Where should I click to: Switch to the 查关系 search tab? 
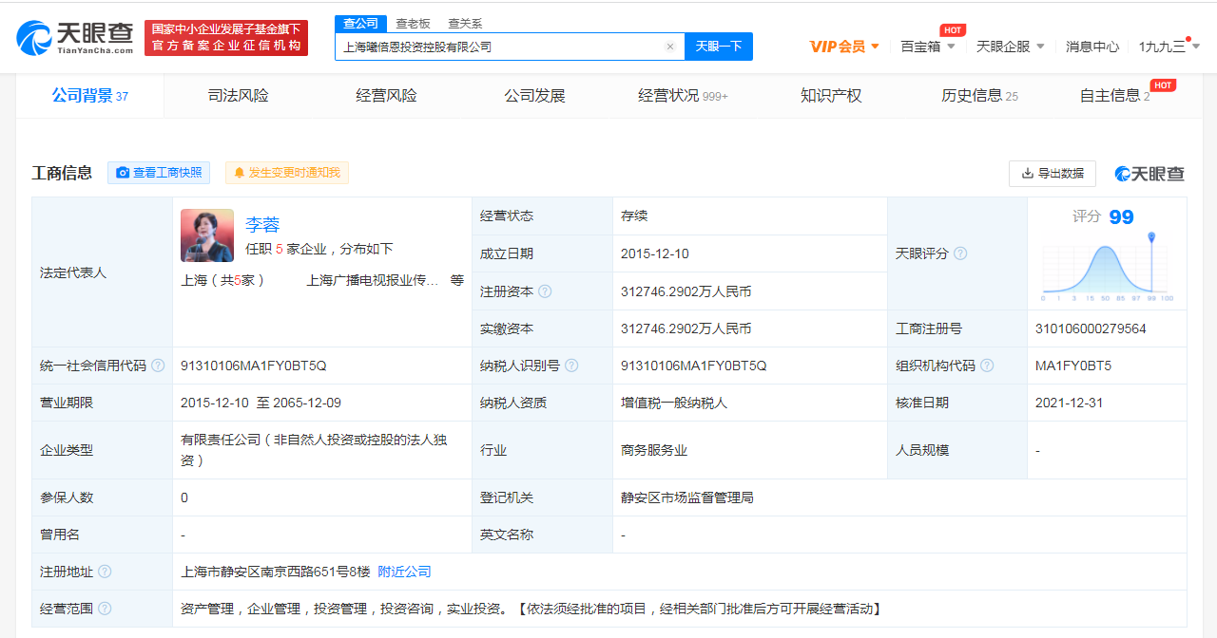[465, 23]
